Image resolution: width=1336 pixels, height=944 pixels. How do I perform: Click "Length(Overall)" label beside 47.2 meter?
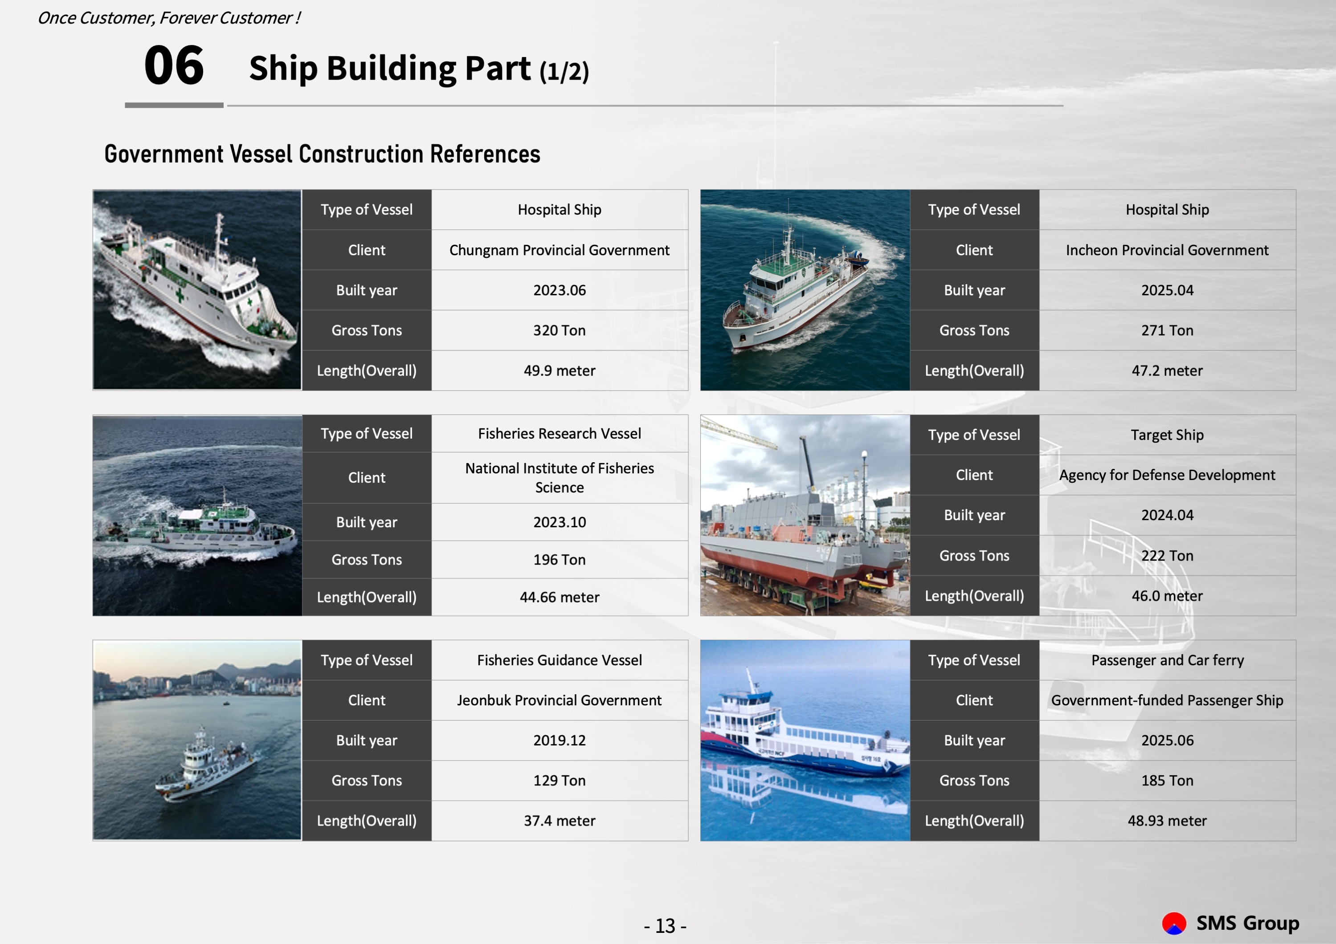coord(975,370)
